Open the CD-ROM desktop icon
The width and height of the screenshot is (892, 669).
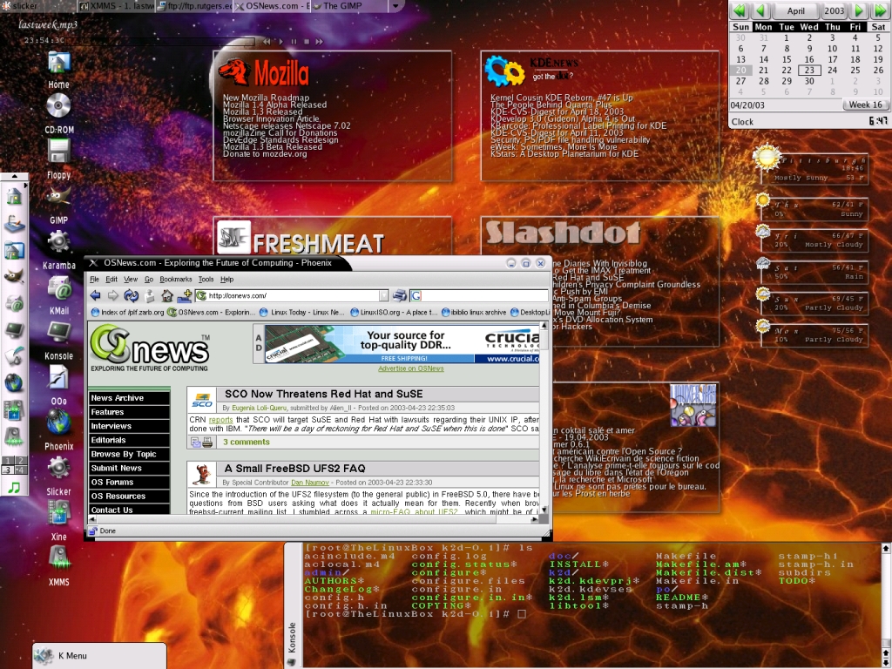click(x=58, y=105)
